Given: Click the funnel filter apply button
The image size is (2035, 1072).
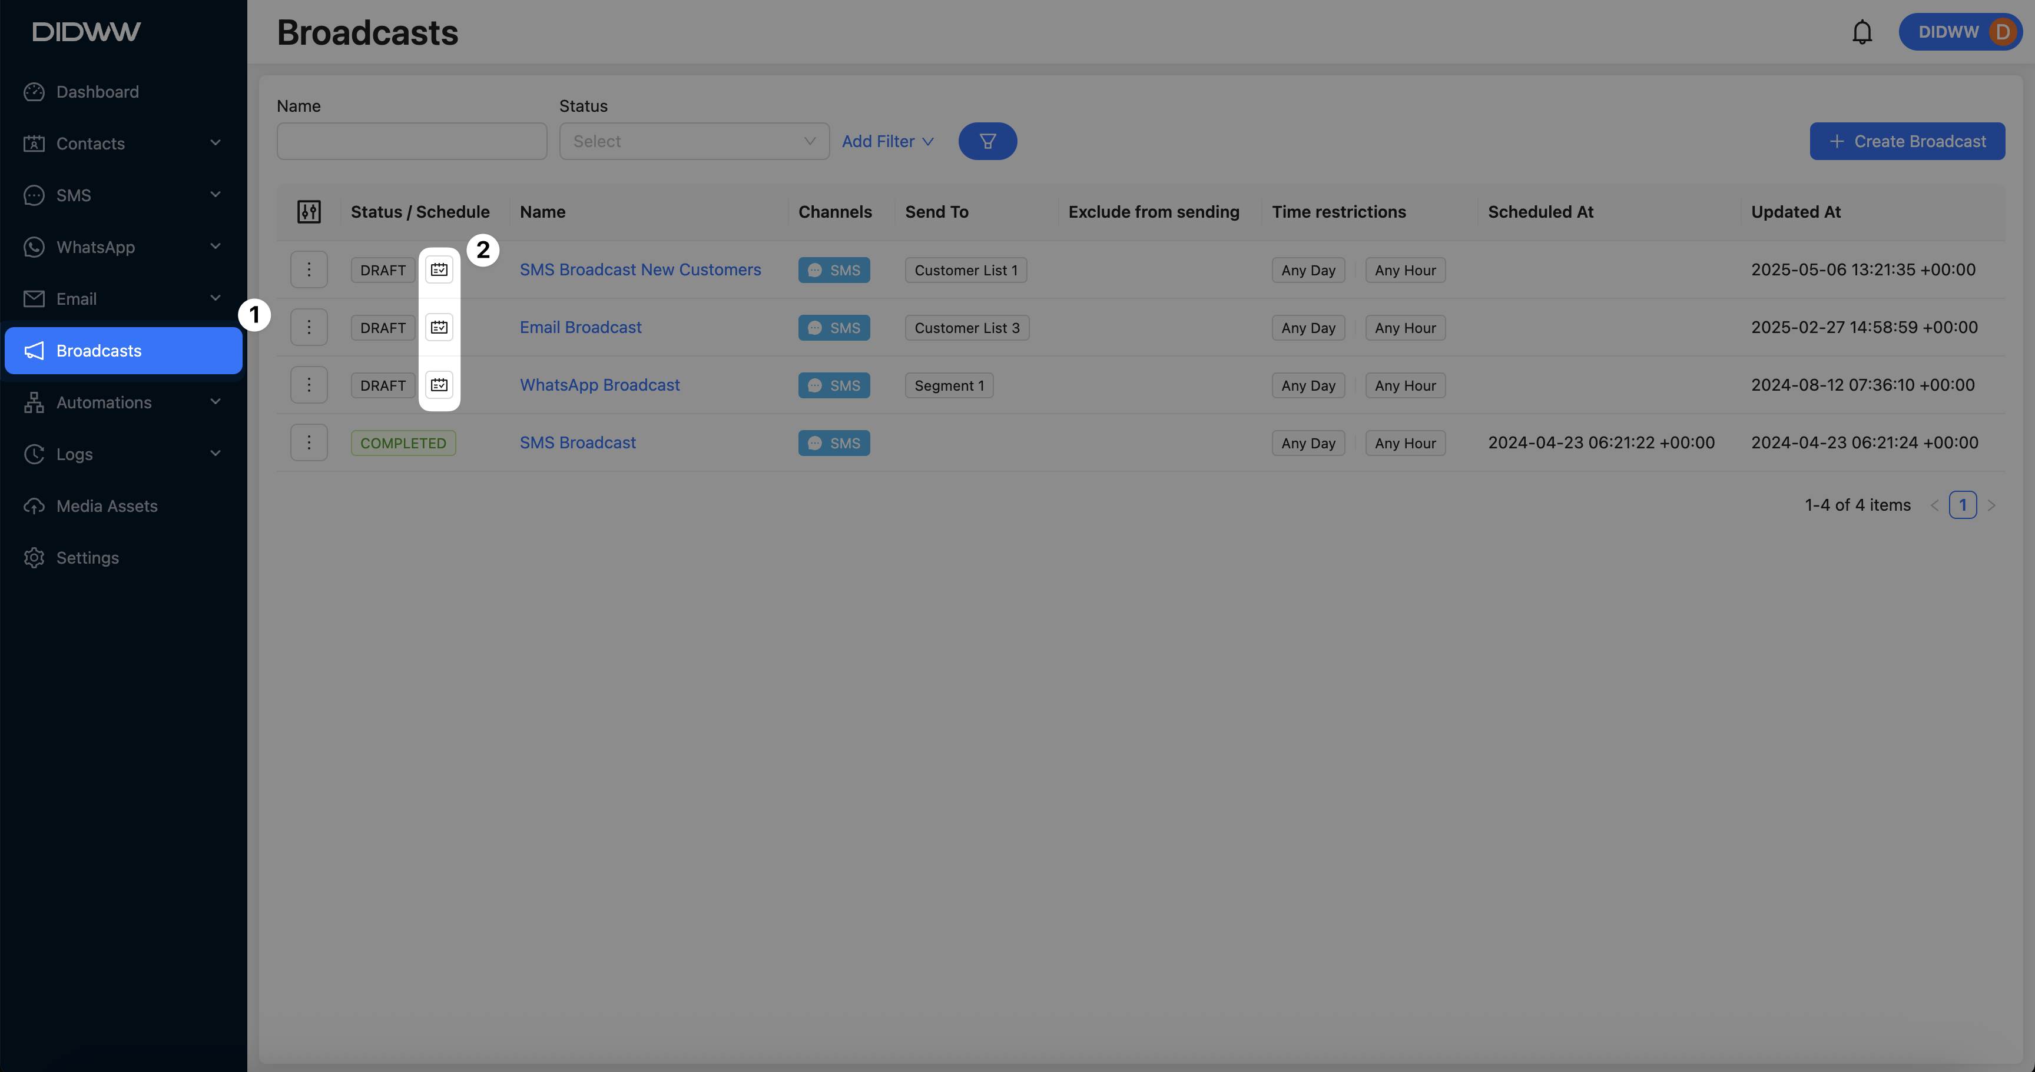Looking at the screenshot, I should coord(987,141).
